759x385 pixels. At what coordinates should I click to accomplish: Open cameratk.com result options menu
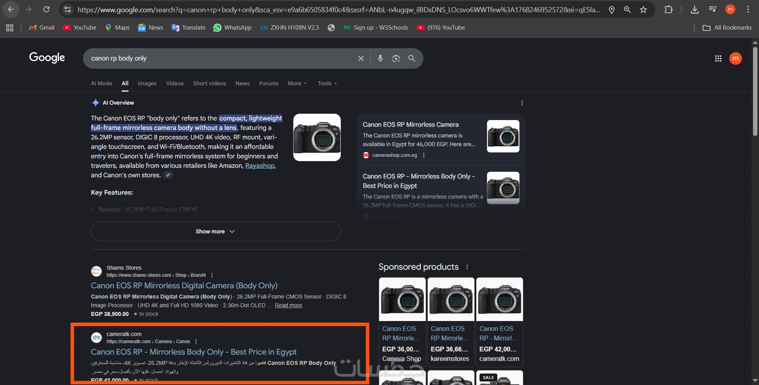click(x=196, y=342)
